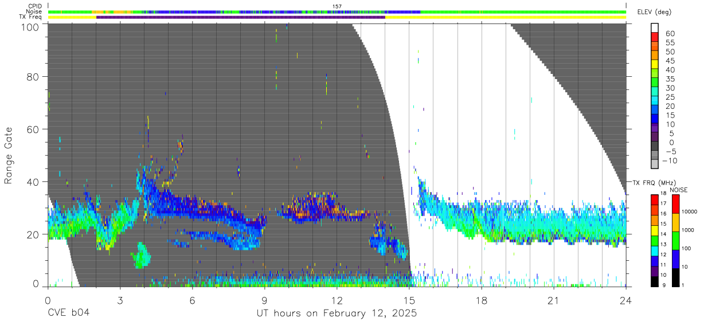Click the 15 hour tick label

[409, 300]
